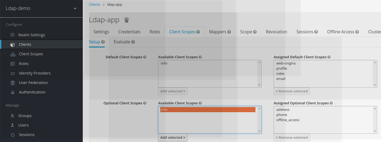Viewport: 381px width, 142px height.
Task: Show help for default Available Client Scopes
Action: (200, 57)
